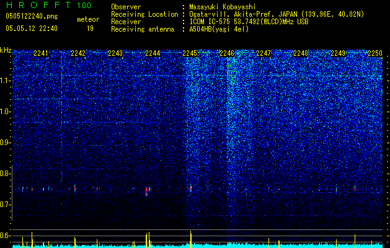This screenshot has height=248, width=390.
Task: Click the 2247 time marker
Action: (264, 53)
